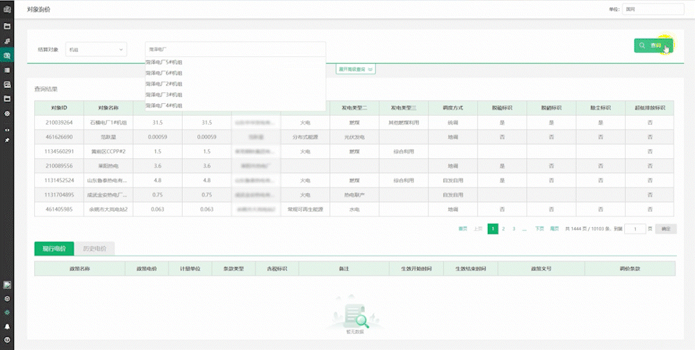The height and width of the screenshot is (350, 695).
Task: Select 菏泽电厂5#机组 from suggestion list
Action: click(164, 62)
